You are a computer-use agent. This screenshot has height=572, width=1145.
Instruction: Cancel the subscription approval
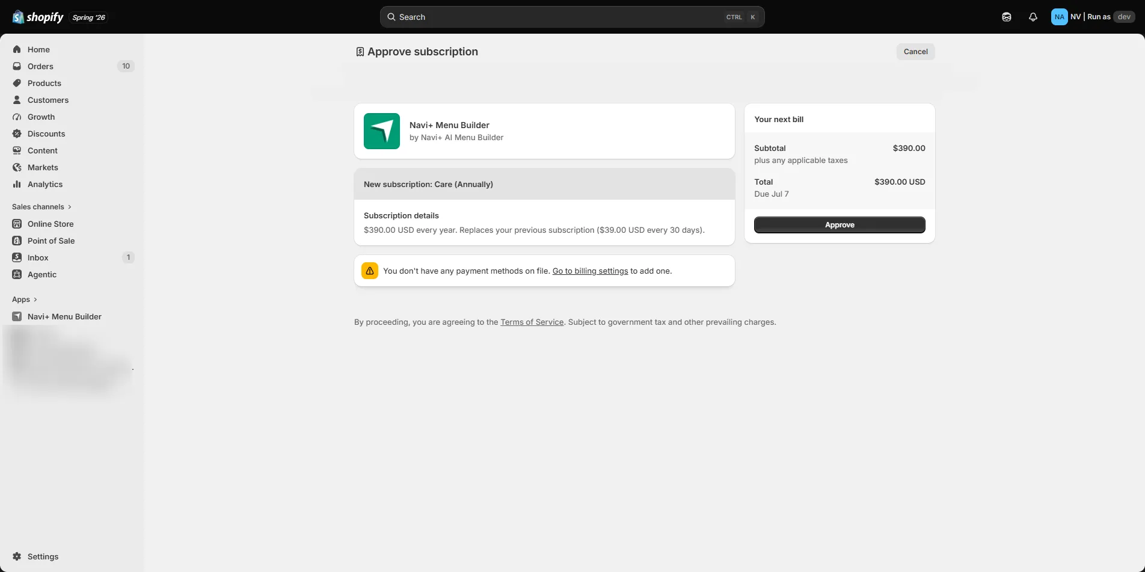(915, 52)
